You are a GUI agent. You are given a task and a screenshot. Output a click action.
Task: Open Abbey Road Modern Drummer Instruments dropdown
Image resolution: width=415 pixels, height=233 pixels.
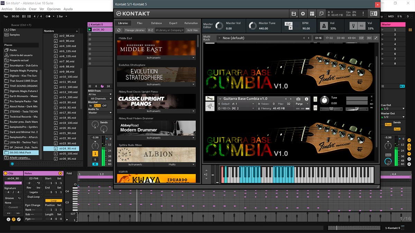tap(194, 138)
